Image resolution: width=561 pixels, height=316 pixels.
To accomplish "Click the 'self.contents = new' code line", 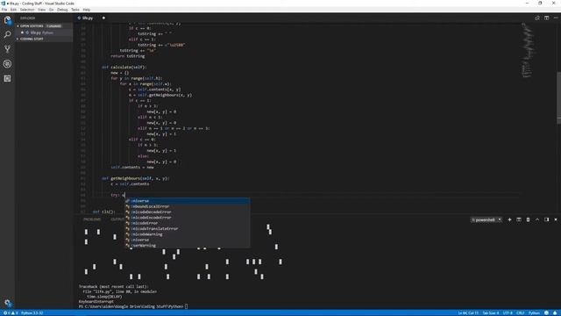I will point(132,167).
